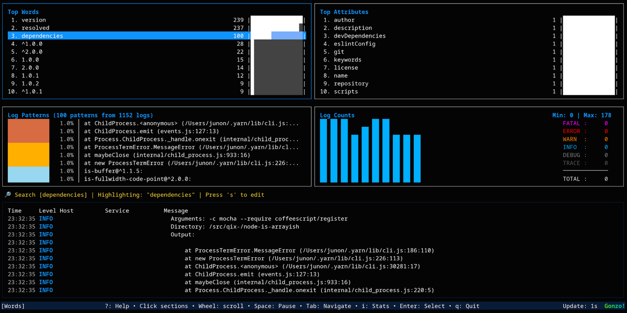Screen dimensions: 627x313
Task: Click the Service column header
Action: coord(117,211)
